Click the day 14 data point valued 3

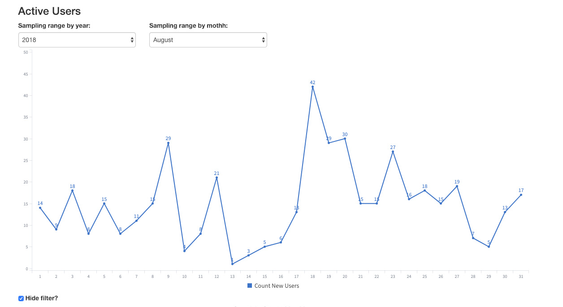(x=248, y=256)
